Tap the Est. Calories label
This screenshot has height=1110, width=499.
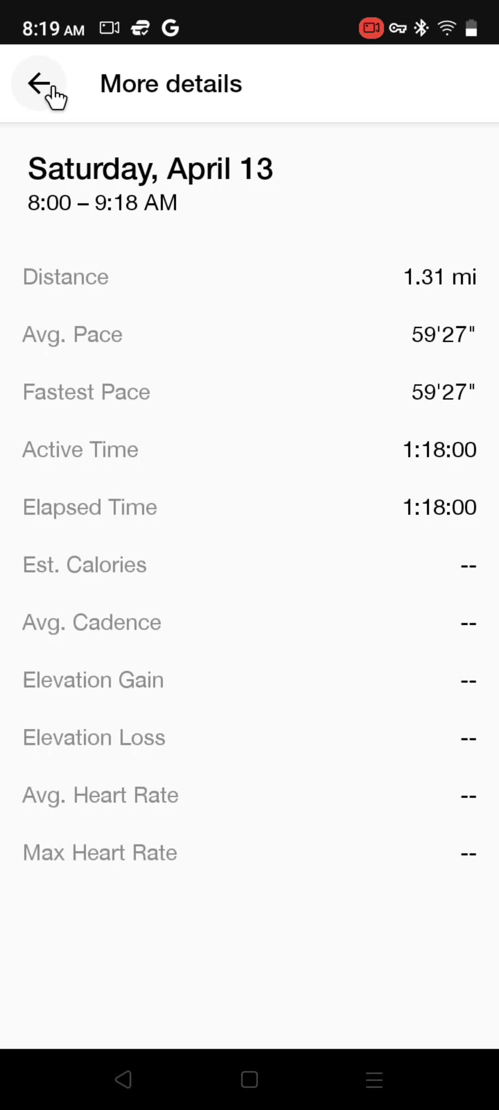(85, 565)
